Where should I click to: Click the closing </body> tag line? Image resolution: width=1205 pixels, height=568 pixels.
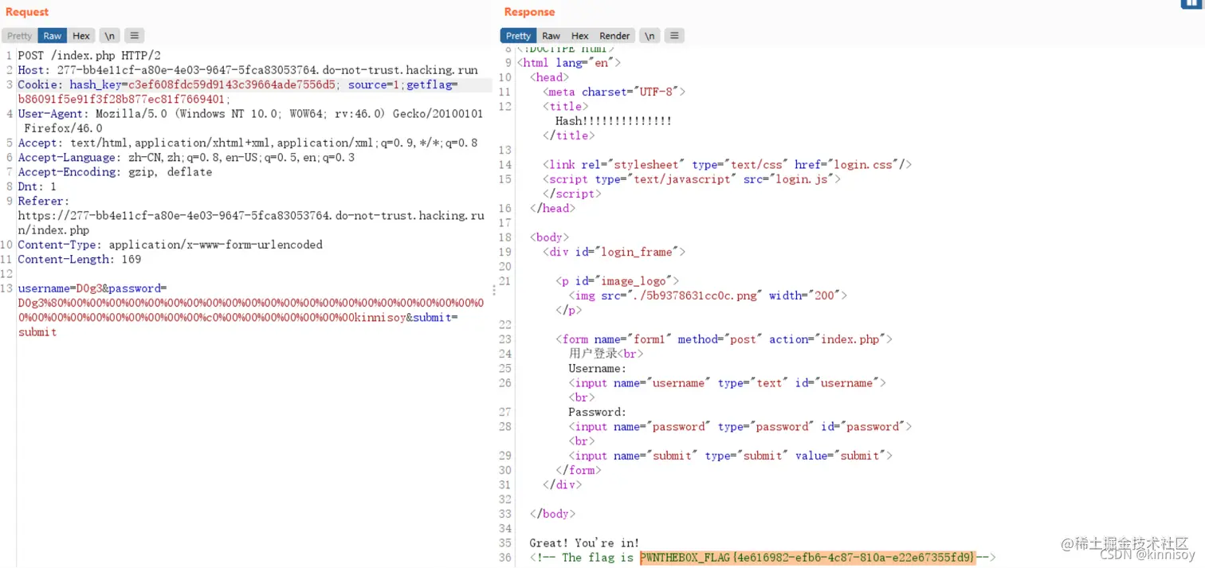coord(552,514)
